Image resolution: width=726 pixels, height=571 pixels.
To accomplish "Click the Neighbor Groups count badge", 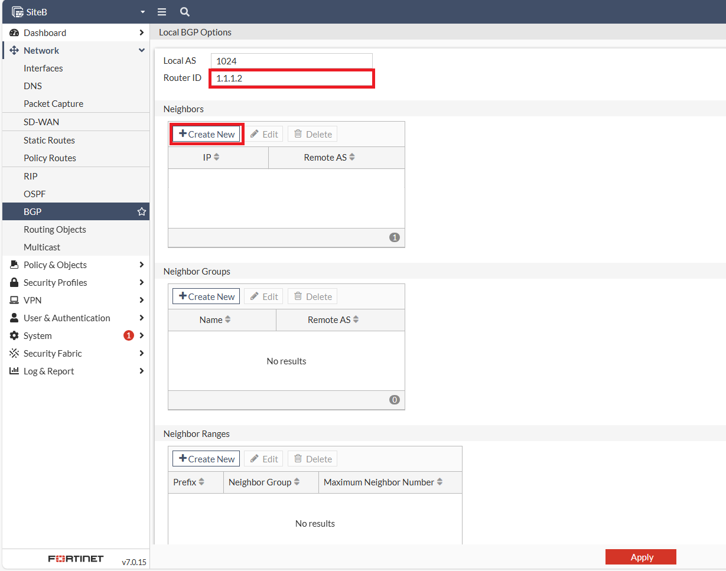I will pyautogui.click(x=395, y=400).
